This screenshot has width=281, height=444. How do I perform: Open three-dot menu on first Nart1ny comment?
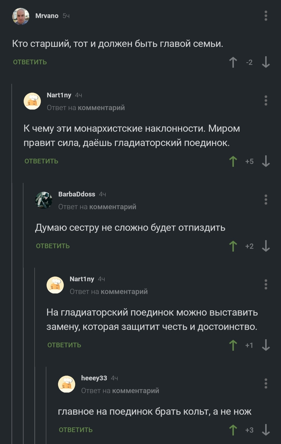pos(266,101)
